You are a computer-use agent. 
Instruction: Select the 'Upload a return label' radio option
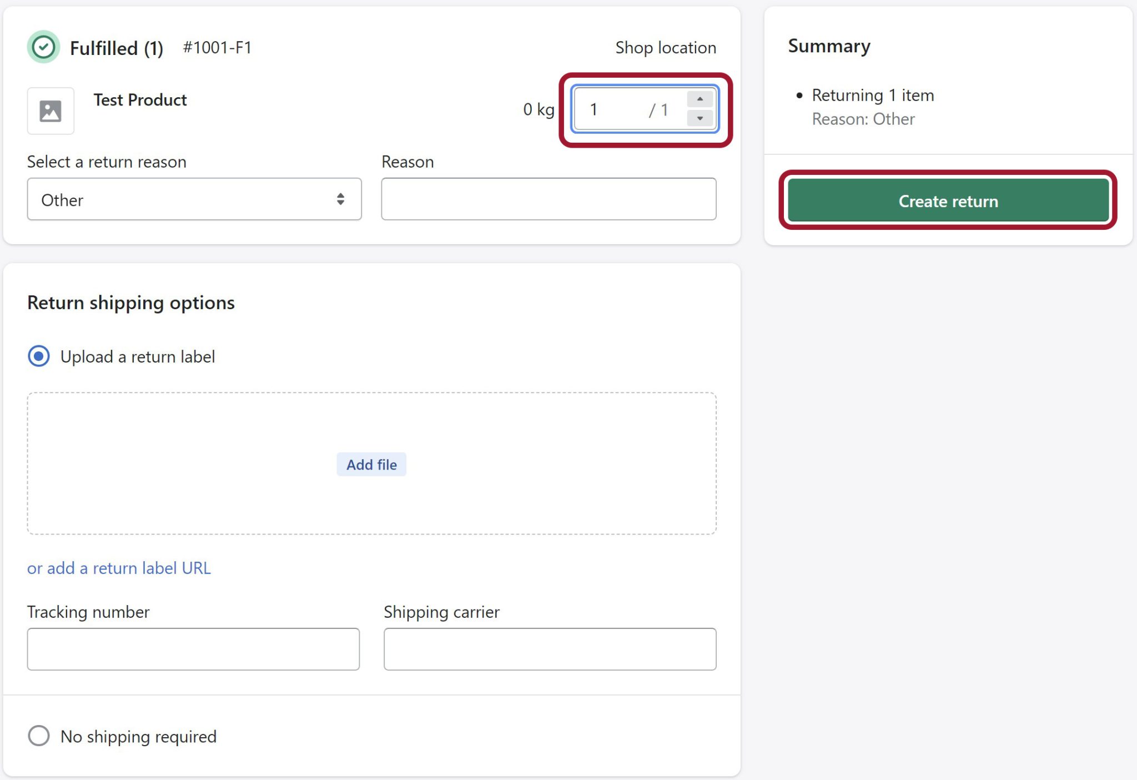tap(39, 356)
